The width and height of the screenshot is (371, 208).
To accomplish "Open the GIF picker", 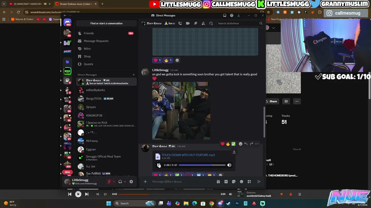I will pos(226,182).
